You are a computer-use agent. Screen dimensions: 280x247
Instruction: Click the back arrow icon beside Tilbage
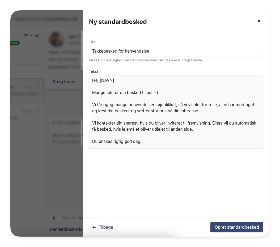94,227
